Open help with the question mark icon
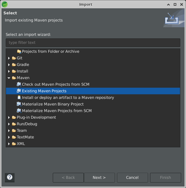The width and height of the screenshot is (186, 188). 10,177
